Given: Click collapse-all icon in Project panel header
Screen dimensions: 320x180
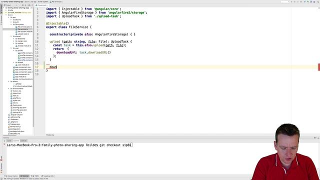Looking at the screenshot, I should click(x=25, y=5).
